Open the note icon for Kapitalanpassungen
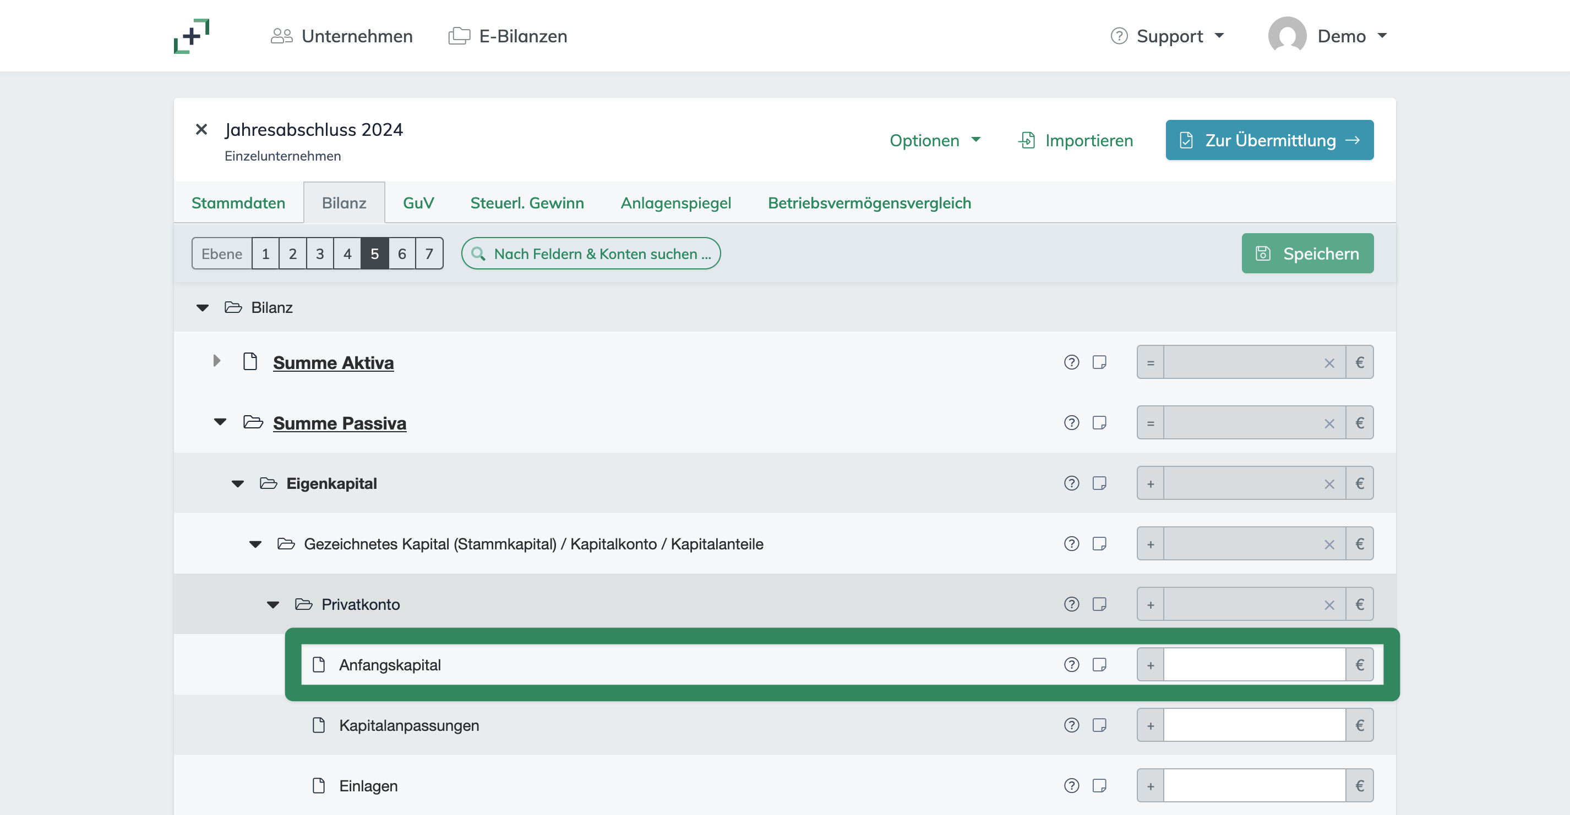The width and height of the screenshot is (1570, 815). [1099, 725]
